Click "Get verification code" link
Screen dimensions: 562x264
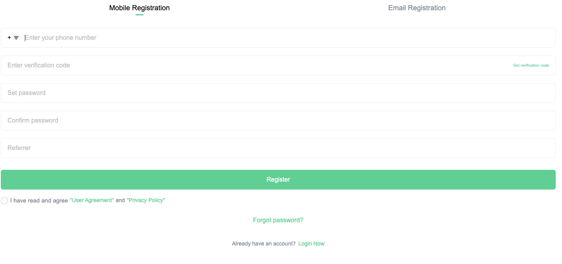tap(531, 65)
